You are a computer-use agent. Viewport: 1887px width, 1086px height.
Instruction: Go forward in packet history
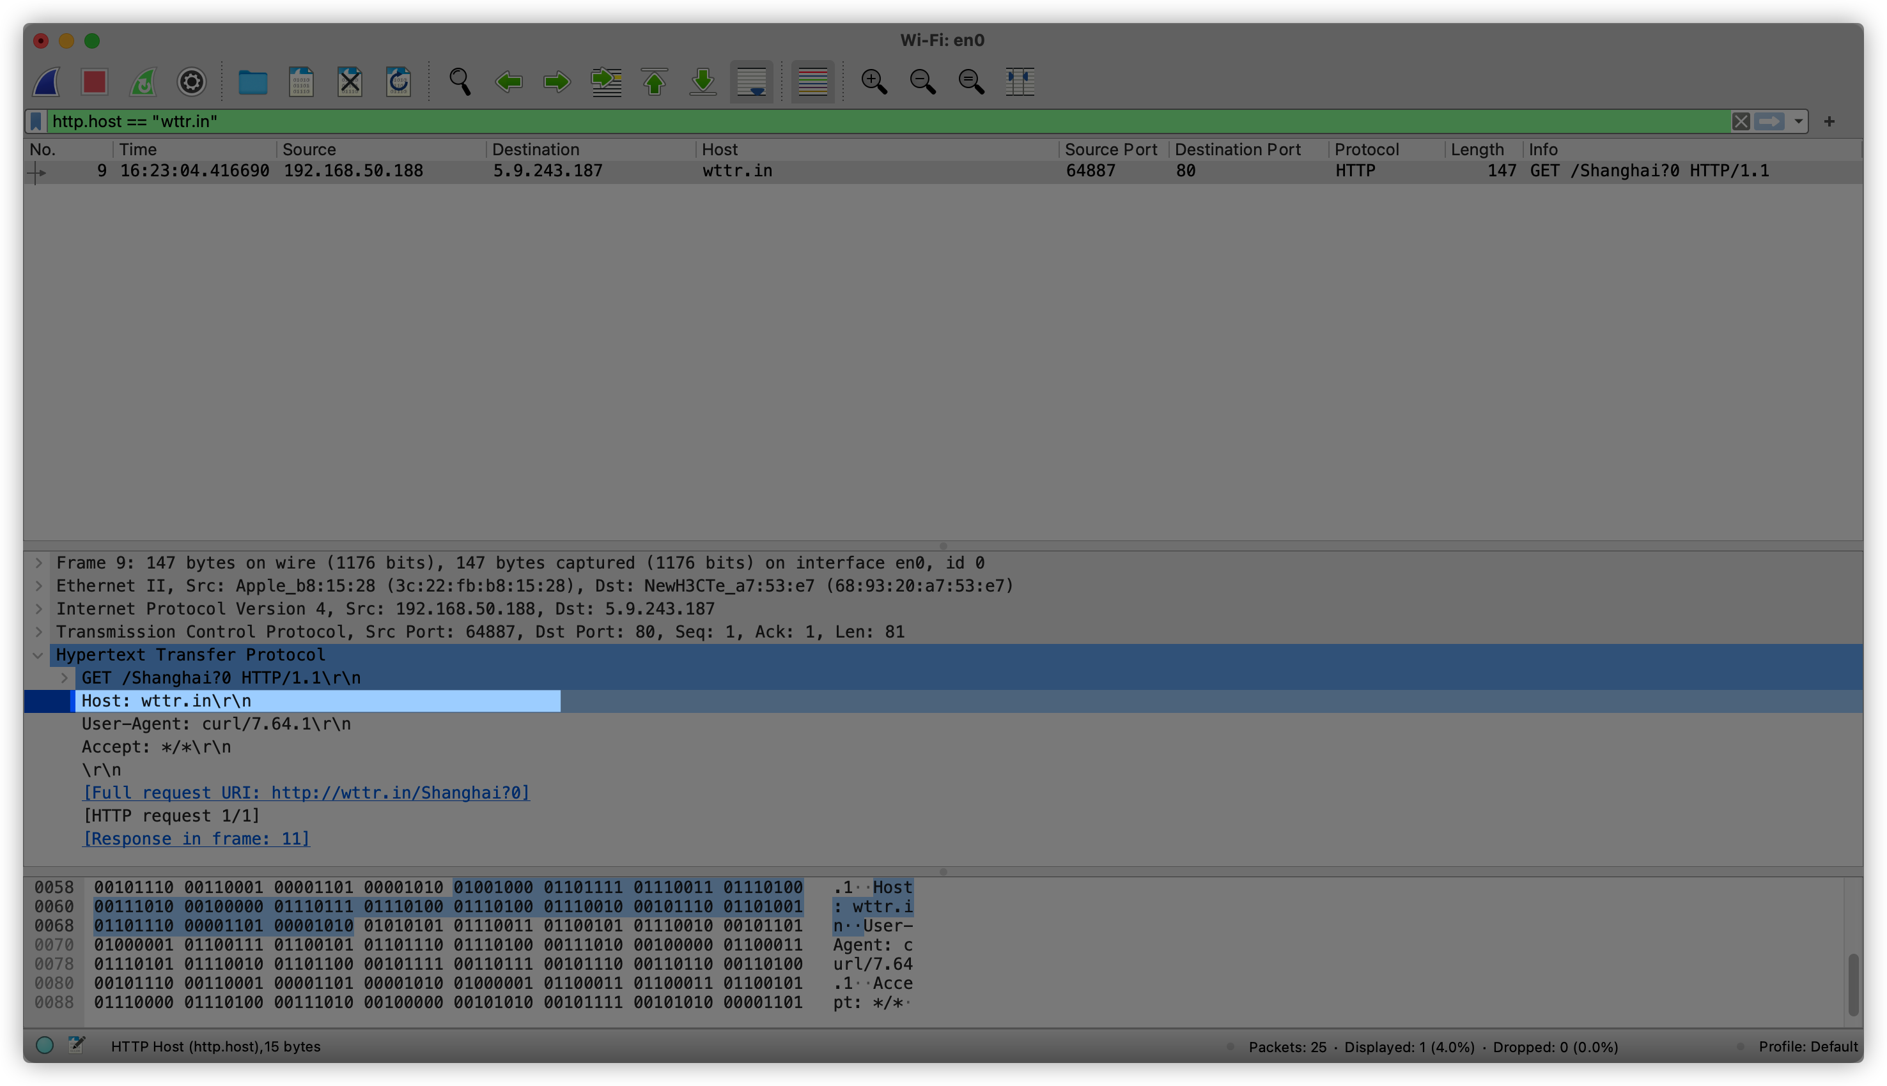[557, 81]
